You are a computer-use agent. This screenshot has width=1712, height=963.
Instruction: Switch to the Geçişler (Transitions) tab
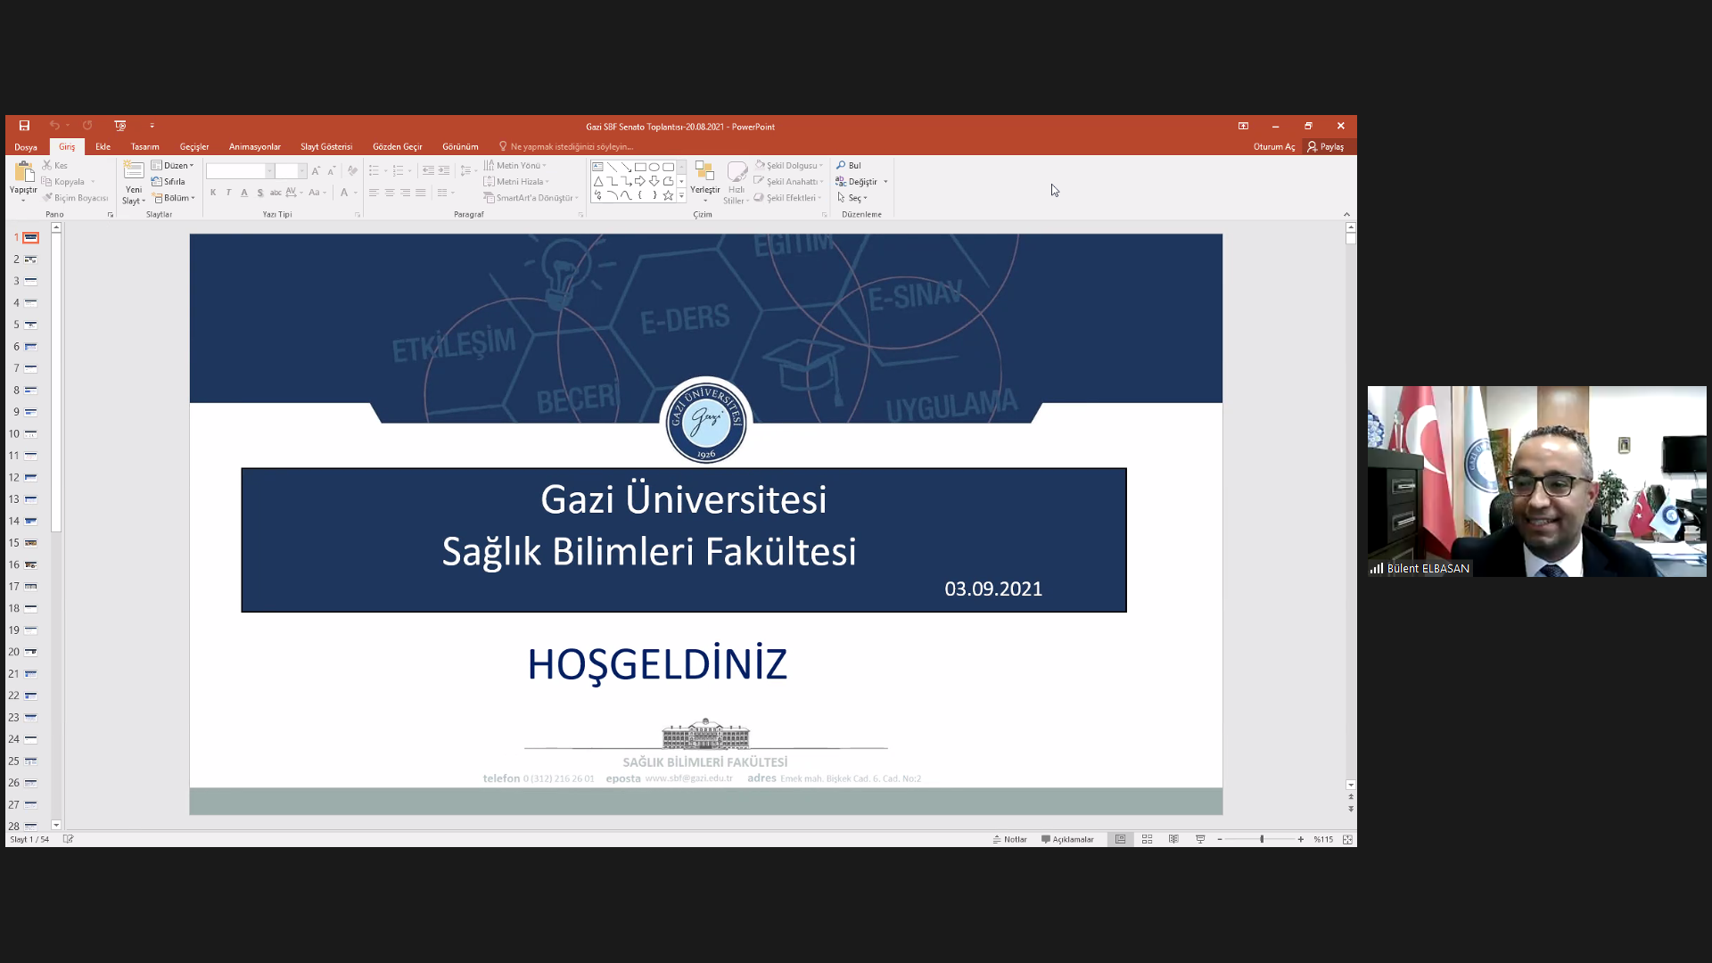194,147
